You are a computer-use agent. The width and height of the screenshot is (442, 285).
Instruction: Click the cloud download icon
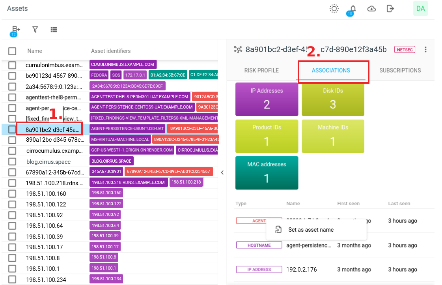click(x=371, y=9)
